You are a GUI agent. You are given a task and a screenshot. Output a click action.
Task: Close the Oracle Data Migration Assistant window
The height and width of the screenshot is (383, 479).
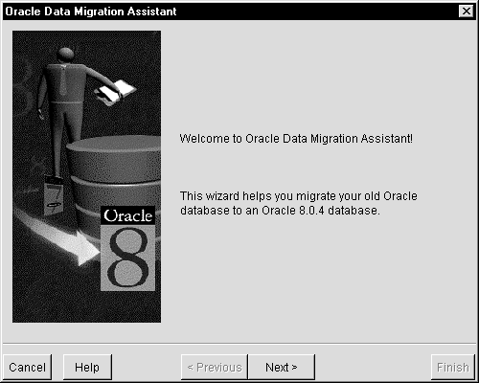pos(467,11)
